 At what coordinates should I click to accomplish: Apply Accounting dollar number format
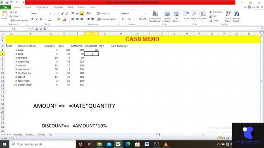[123, 19]
